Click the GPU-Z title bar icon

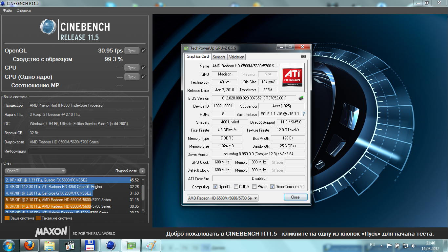186,48
